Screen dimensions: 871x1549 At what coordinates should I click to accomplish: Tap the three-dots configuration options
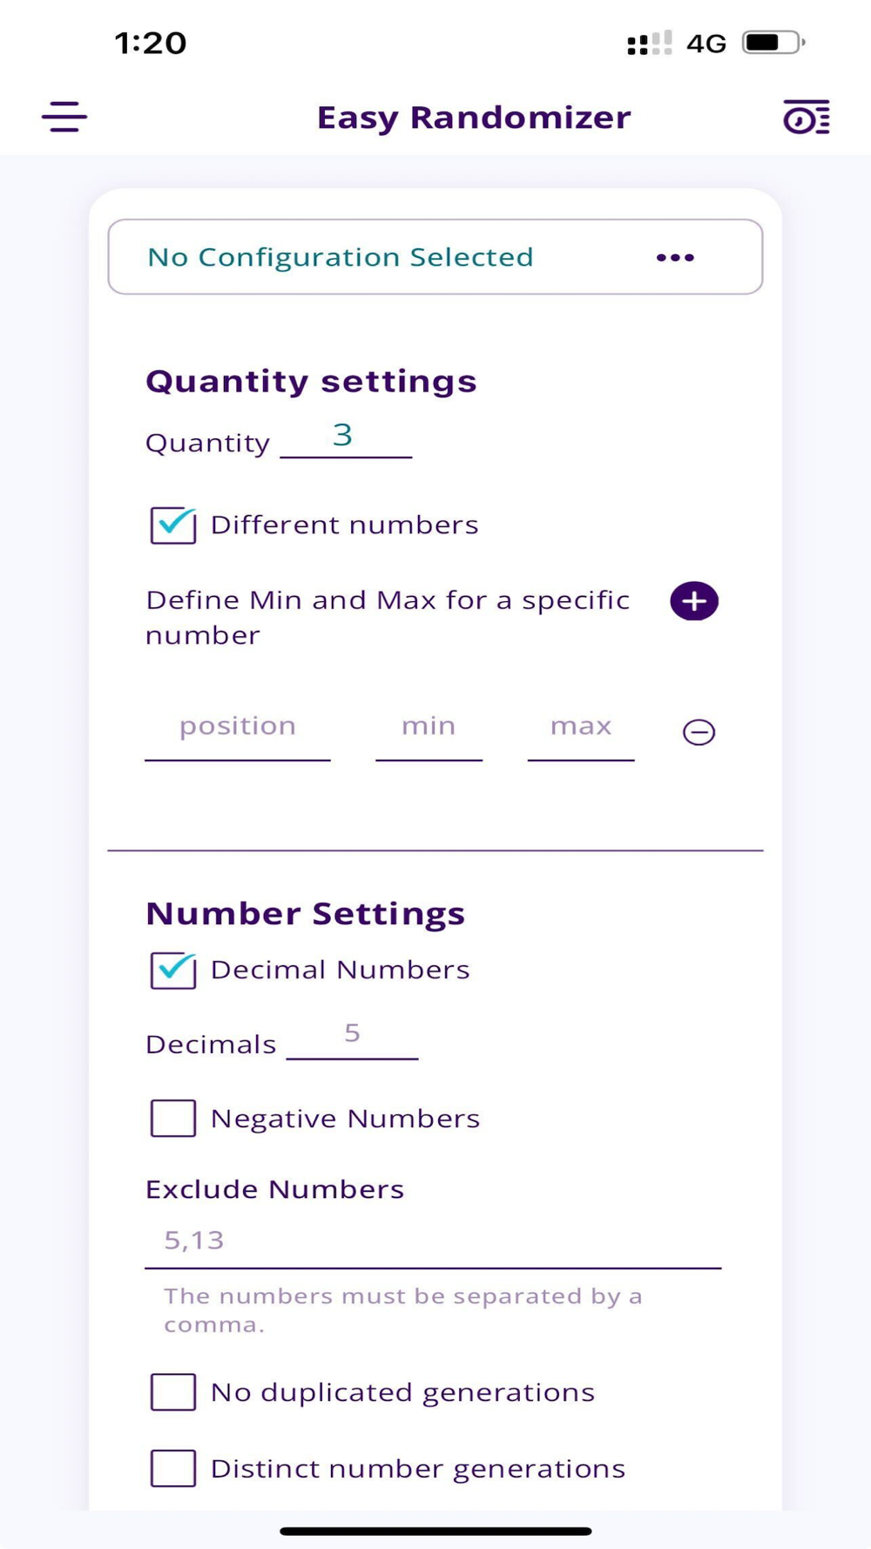675,258
